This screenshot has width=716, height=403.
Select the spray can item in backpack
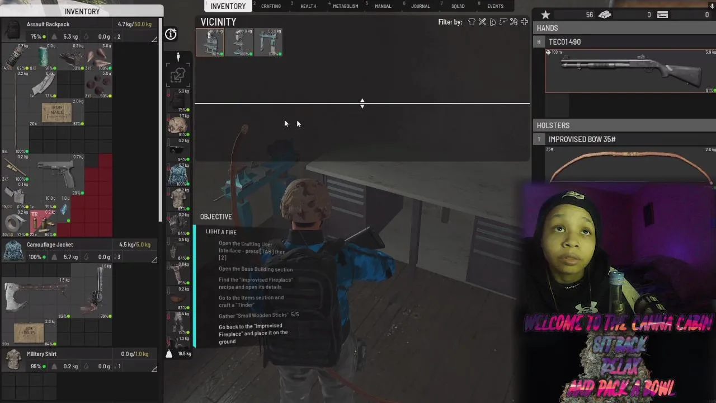tap(16, 57)
